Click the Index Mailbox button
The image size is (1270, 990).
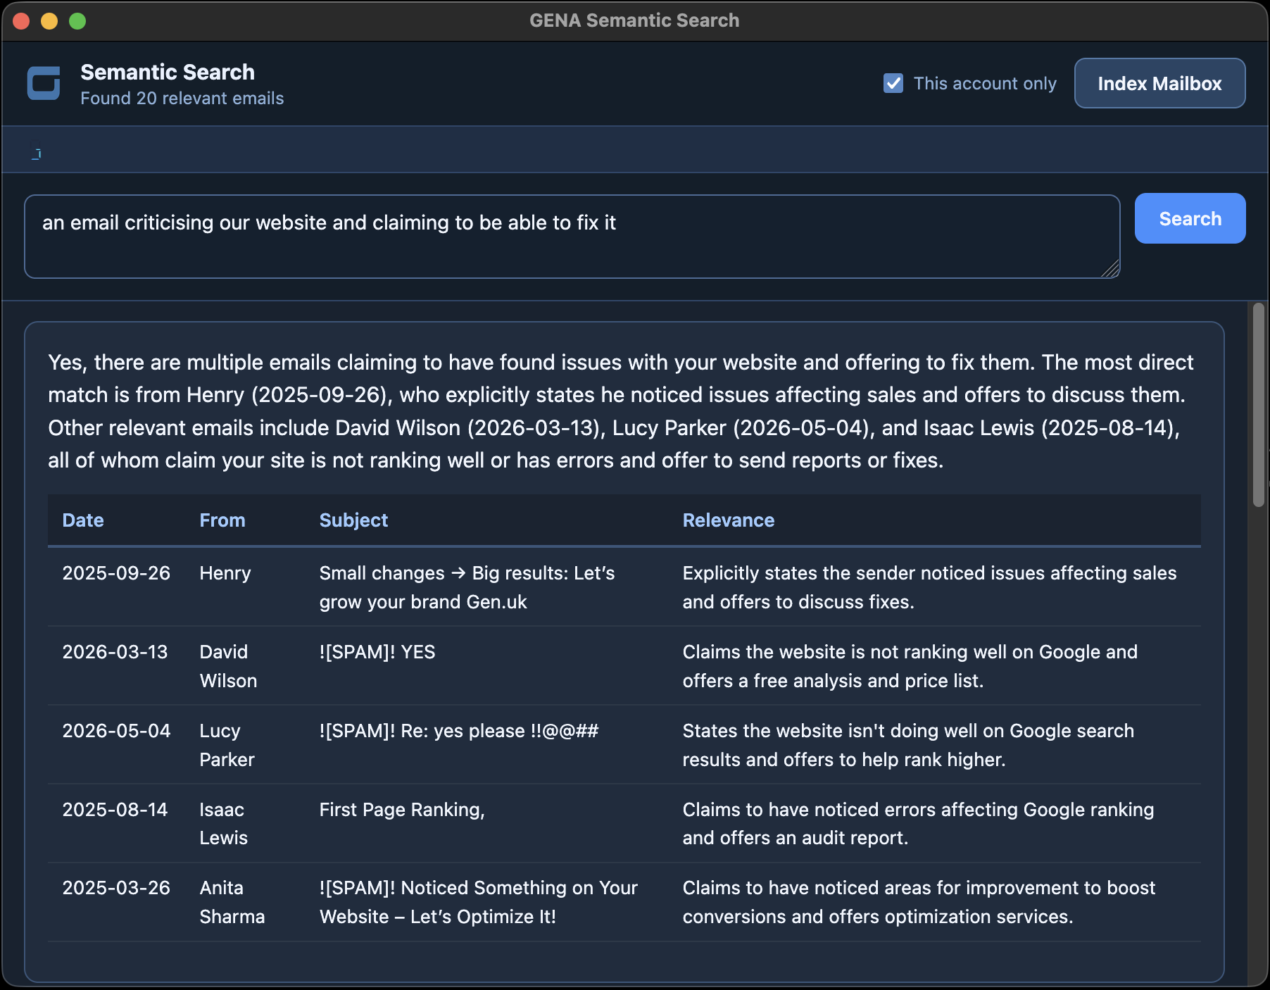(1159, 83)
